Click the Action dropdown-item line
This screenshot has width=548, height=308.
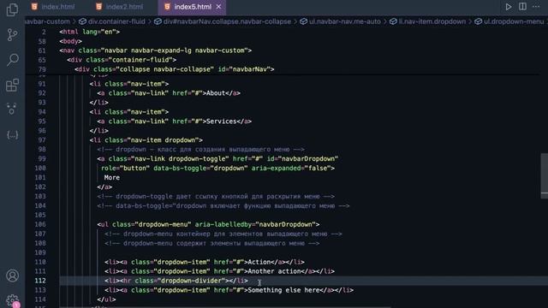click(205, 263)
